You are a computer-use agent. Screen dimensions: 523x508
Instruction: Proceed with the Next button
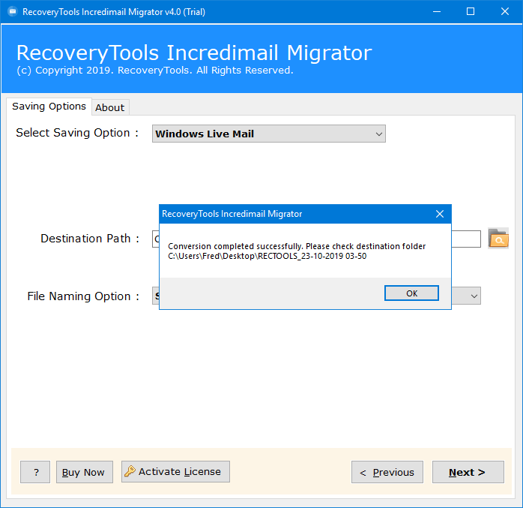(468, 472)
